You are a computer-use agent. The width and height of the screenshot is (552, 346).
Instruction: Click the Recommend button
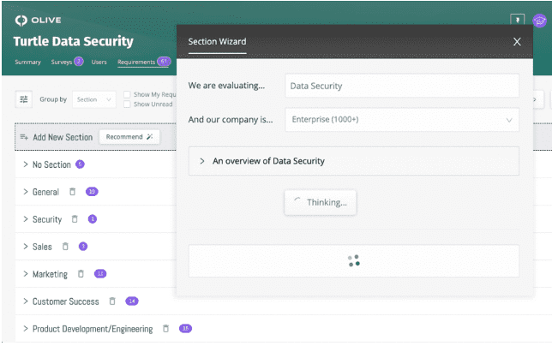pyautogui.click(x=129, y=137)
